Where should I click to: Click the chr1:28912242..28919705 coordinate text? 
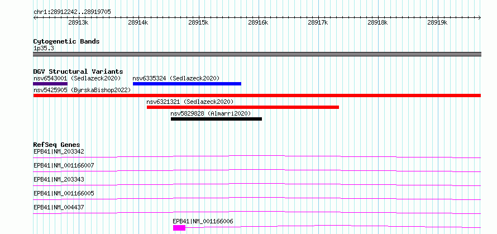pos(72,12)
